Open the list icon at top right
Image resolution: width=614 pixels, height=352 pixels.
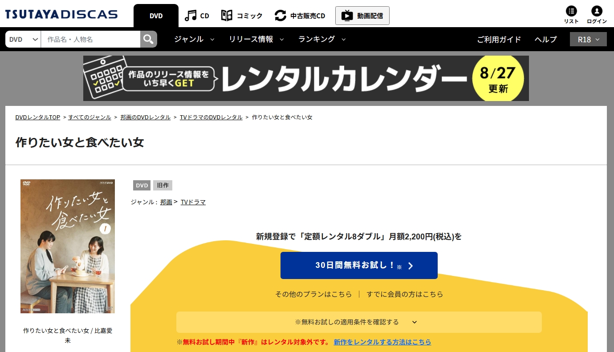click(571, 15)
